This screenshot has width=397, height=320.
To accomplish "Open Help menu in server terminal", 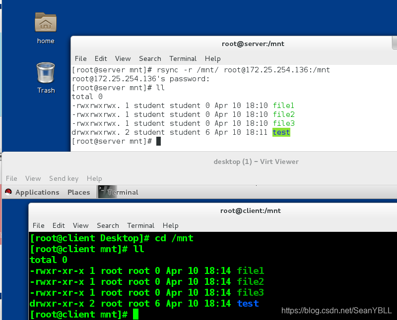I will click(212, 58).
